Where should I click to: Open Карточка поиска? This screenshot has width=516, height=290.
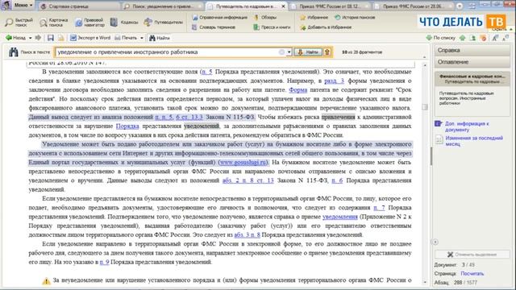pos(54,23)
